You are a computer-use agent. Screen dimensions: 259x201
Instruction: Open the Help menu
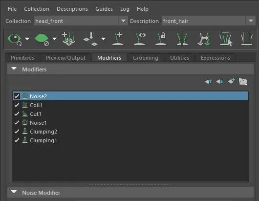click(143, 9)
